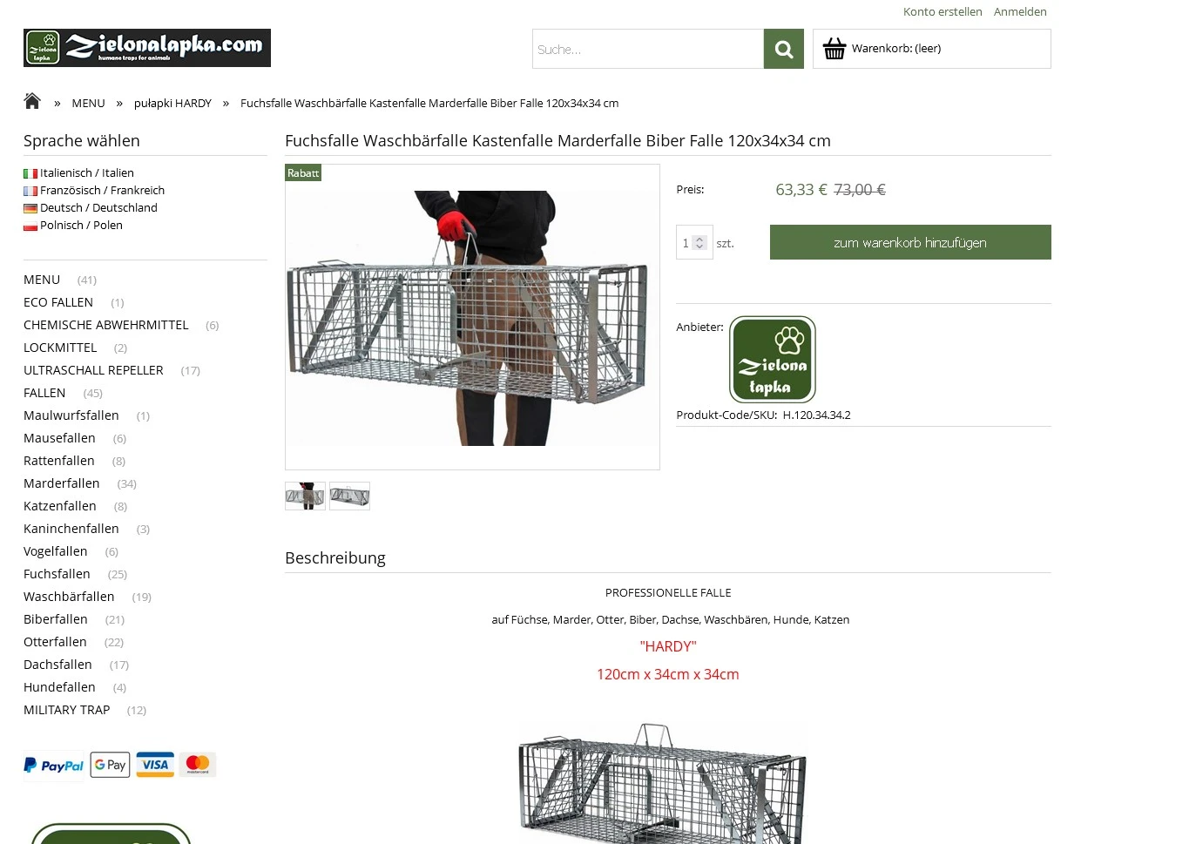Click the Zielonalapka.com logo
This screenshot has height=844, width=1196.
coord(147,48)
